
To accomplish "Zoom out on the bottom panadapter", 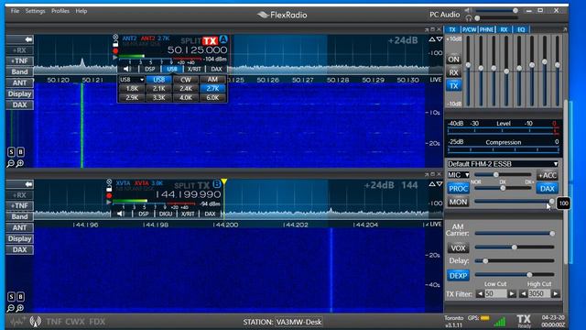I will pyautogui.click(x=10, y=308).
